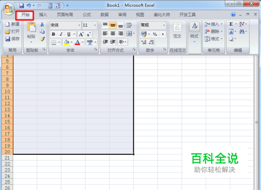The height and width of the screenshot is (190, 261).
Task: Click the Find binoculars icon
Action: 242,31
